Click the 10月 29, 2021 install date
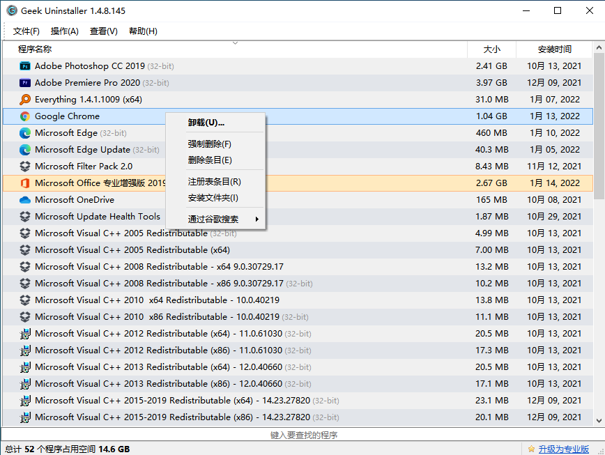605x455 pixels. [554, 217]
